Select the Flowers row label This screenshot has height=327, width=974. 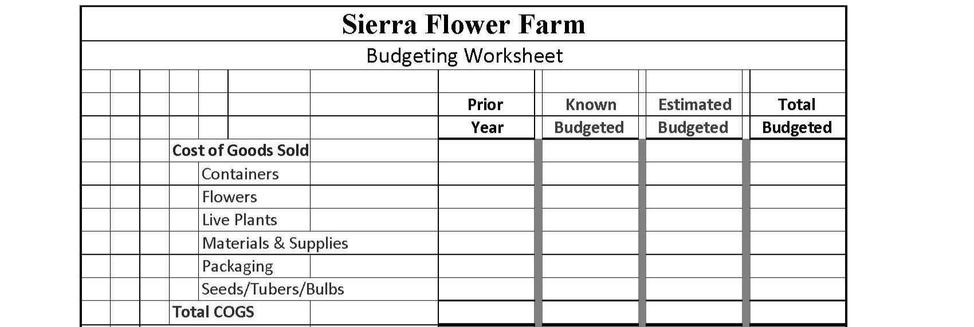coord(229,197)
